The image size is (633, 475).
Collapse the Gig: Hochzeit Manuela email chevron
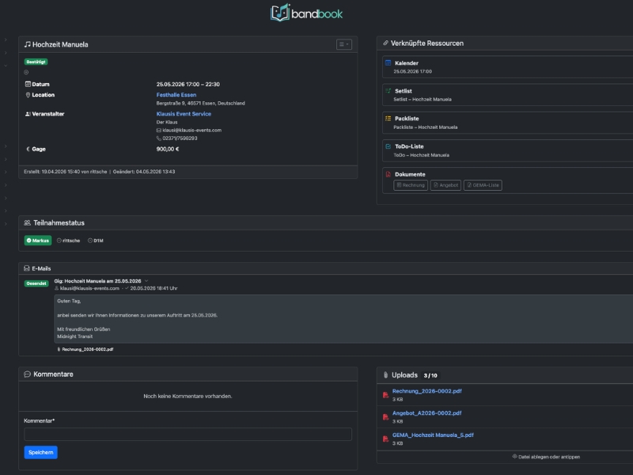146,281
